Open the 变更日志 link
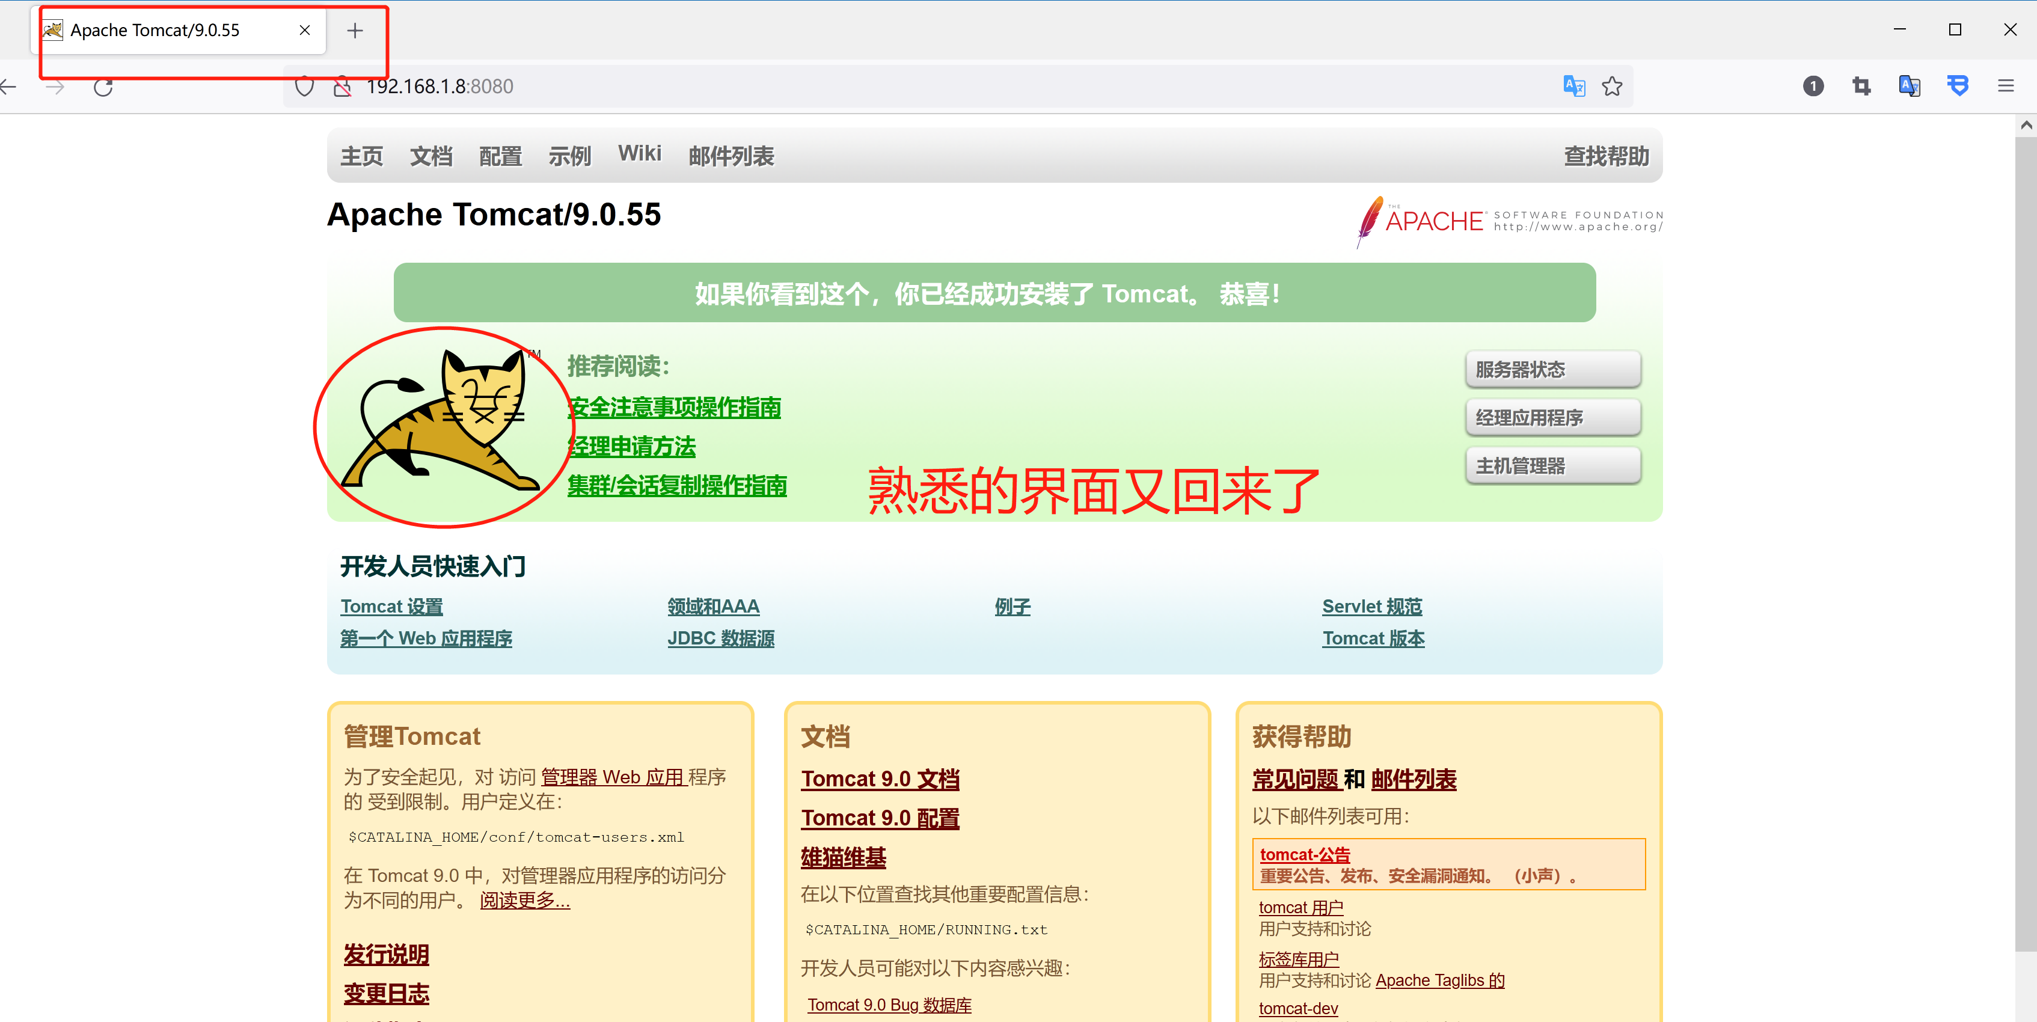 [386, 994]
